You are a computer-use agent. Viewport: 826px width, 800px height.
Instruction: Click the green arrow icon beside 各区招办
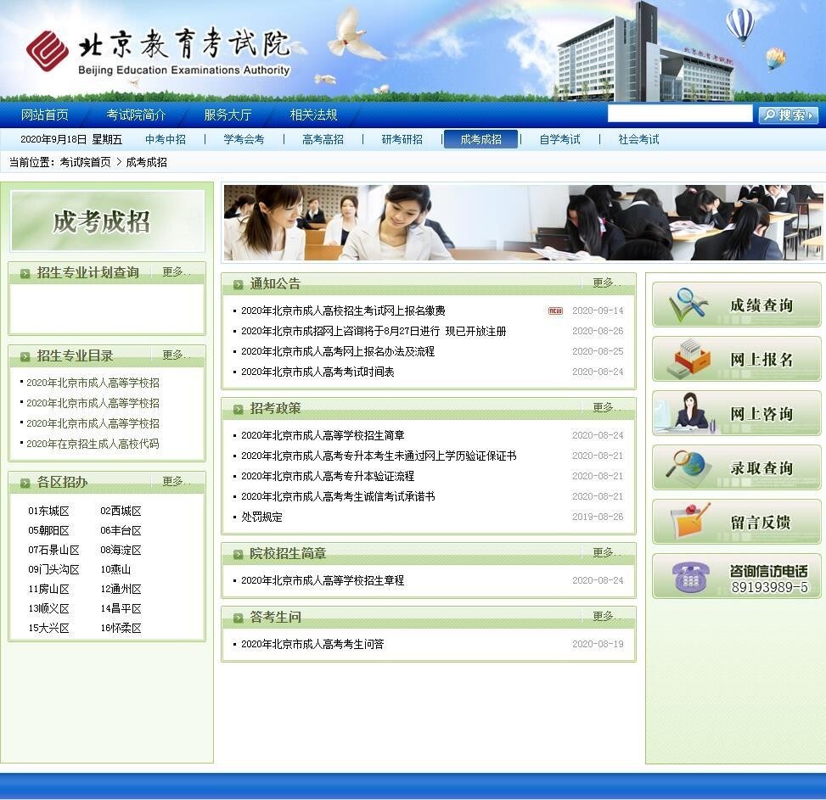click(x=25, y=483)
